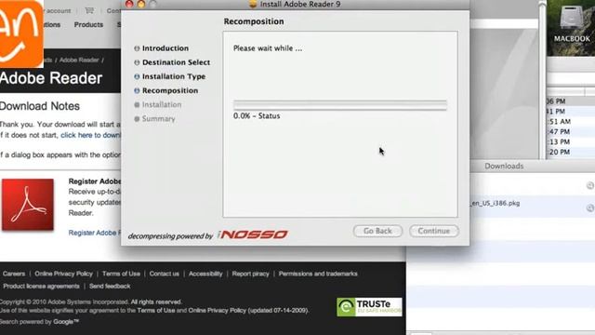595x335 pixels.
Task: Click the Download Notes heading
Action: point(39,106)
